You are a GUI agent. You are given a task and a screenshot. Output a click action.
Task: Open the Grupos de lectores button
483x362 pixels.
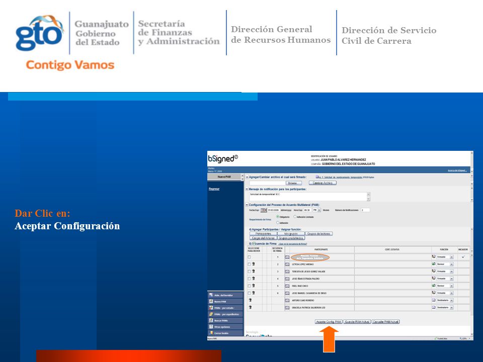coord(318,234)
